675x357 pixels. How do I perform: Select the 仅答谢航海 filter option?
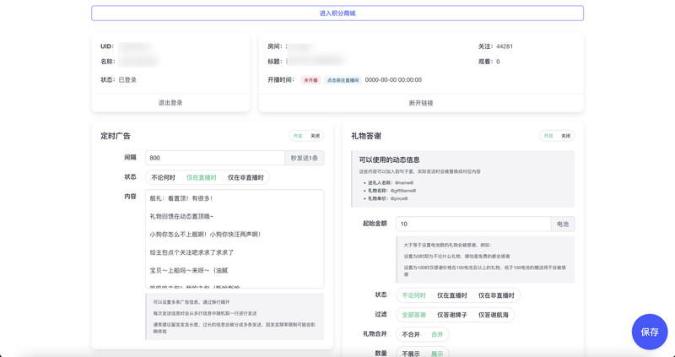(x=494, y=316)
